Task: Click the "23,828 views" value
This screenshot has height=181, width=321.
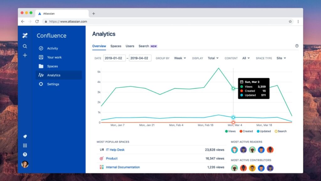Action: tap(214, 150)
